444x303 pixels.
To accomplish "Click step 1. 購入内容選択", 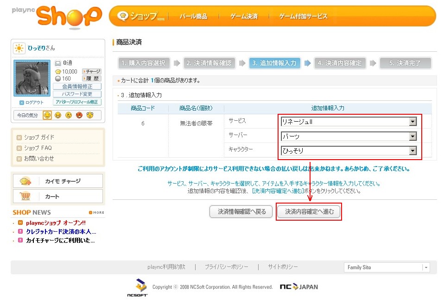I will tap(144, 63).
